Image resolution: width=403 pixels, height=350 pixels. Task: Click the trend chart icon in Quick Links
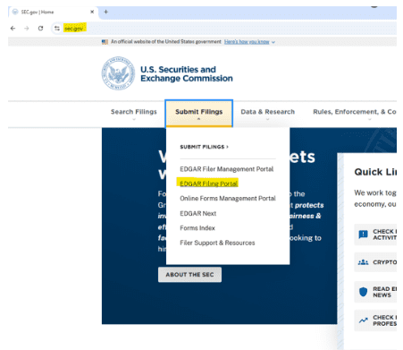pyautogui.click(x=363, y=320)
